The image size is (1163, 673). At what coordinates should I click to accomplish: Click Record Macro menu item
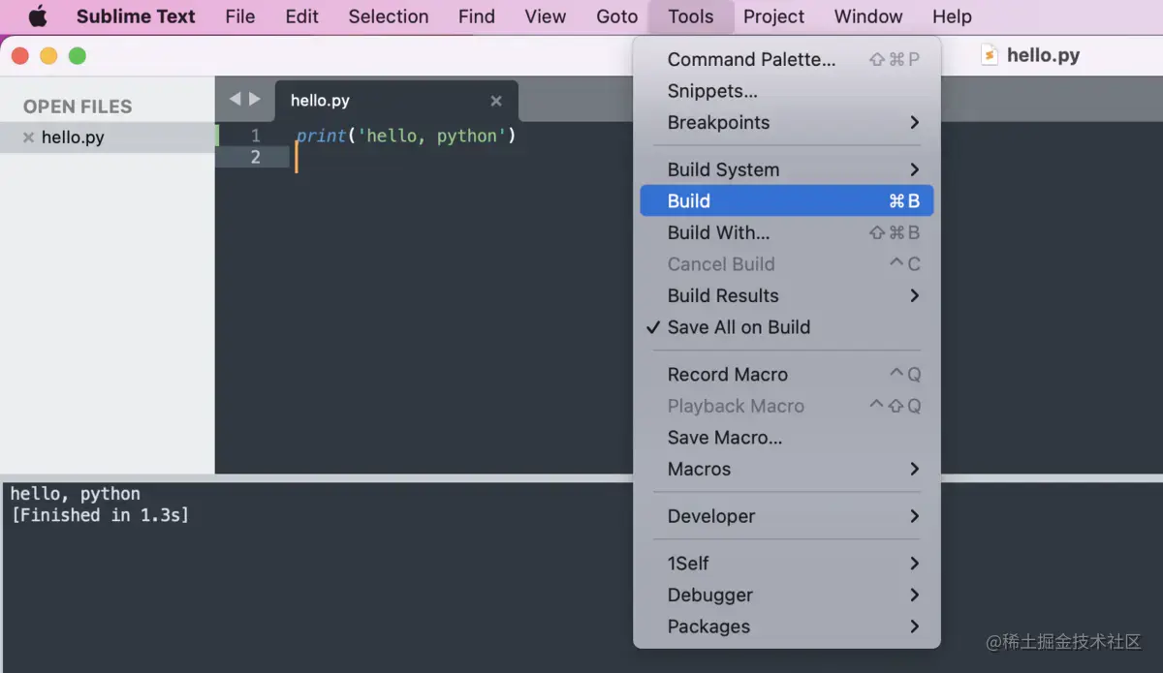(x=728, y=374)
